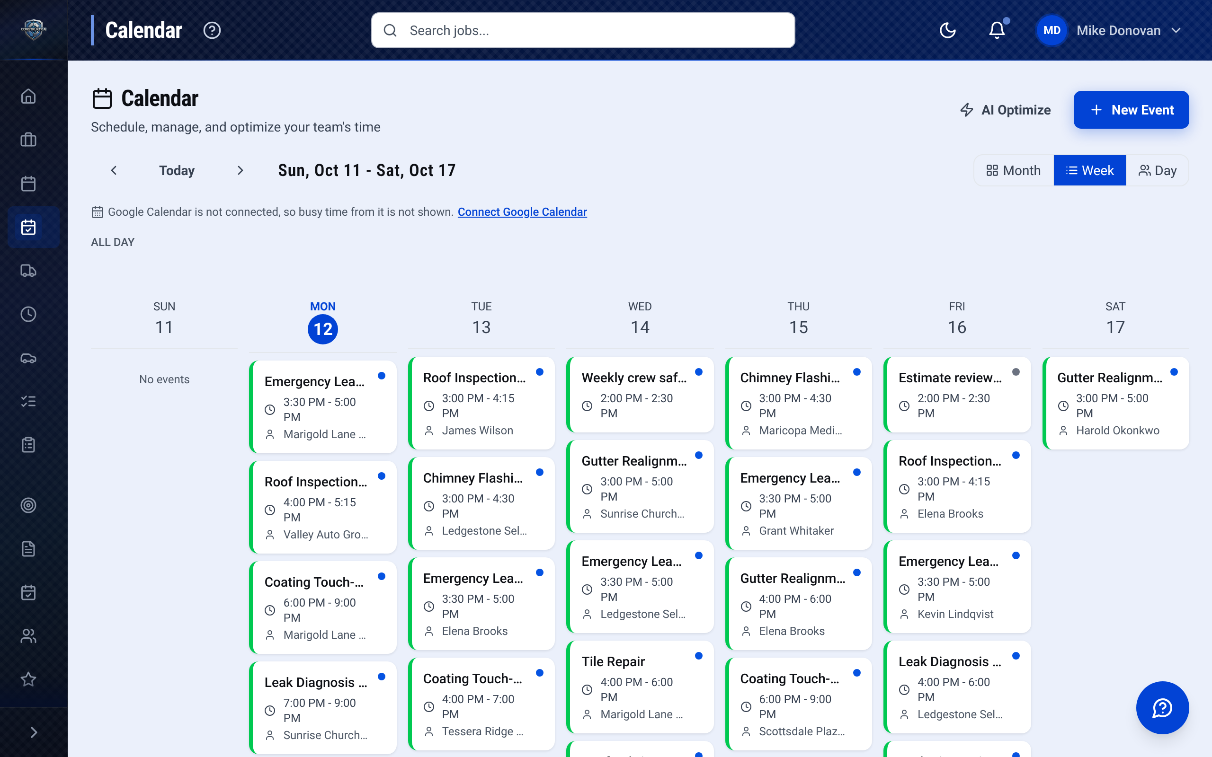Open Tuesday Coating Touch- Tessera Ridge event

pyautogui.click(x=482, y=704)
